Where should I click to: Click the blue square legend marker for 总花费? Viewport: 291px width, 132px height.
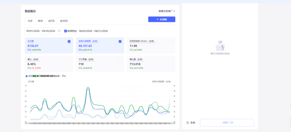[26, 76]
